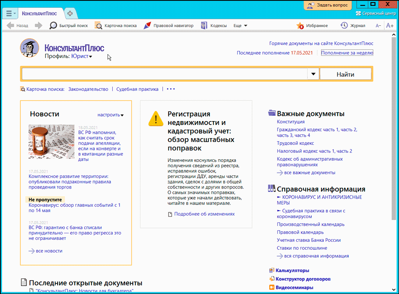The width and height of the screenshot is (399, 294).
Task: Click the Последние открытые документы page icon
Action: [24, 282]
